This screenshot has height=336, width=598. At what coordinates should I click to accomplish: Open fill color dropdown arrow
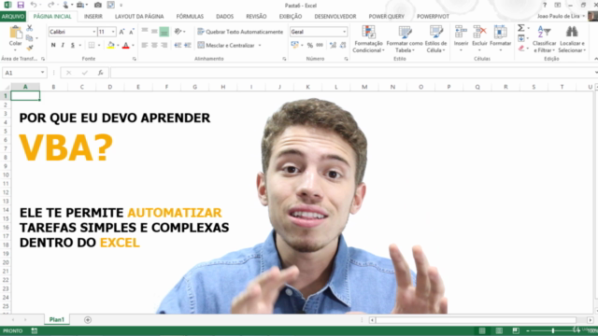[x=118, y=46]
